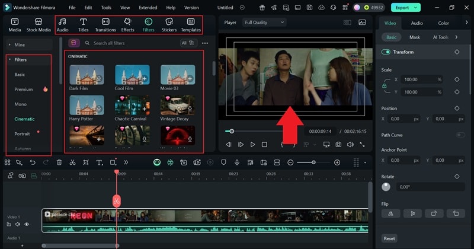This screenshot has height=249, width=474.
Task: Toggle the scale lock aspect ratio
Action: pyautogui.click(x=384, y=86)
